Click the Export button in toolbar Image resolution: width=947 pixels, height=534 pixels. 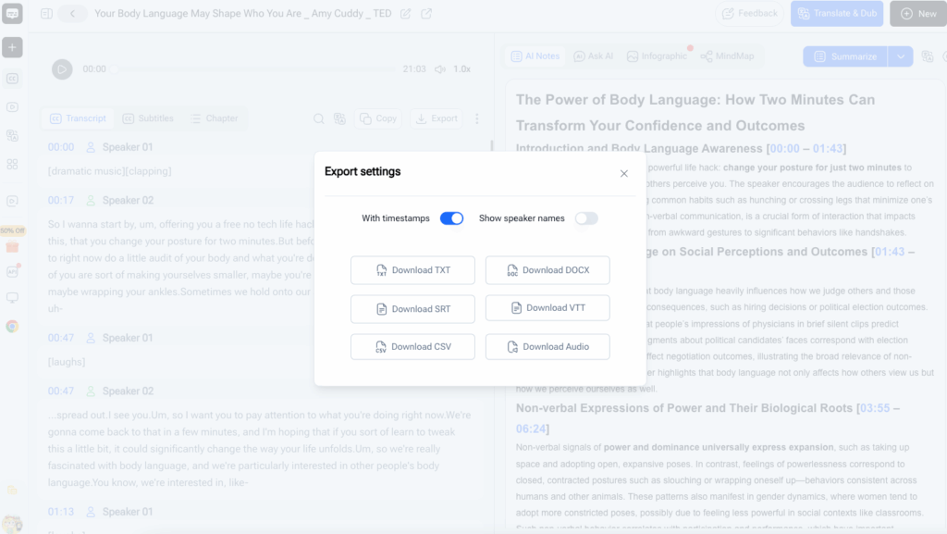pos(437,118)
